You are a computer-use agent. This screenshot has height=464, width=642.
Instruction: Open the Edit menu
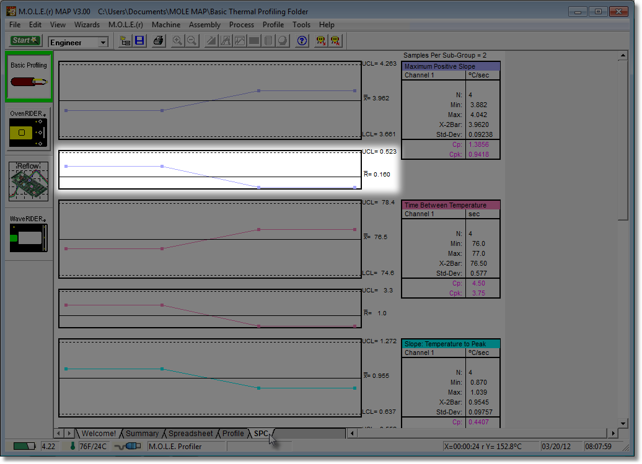[x=35, y=25]
